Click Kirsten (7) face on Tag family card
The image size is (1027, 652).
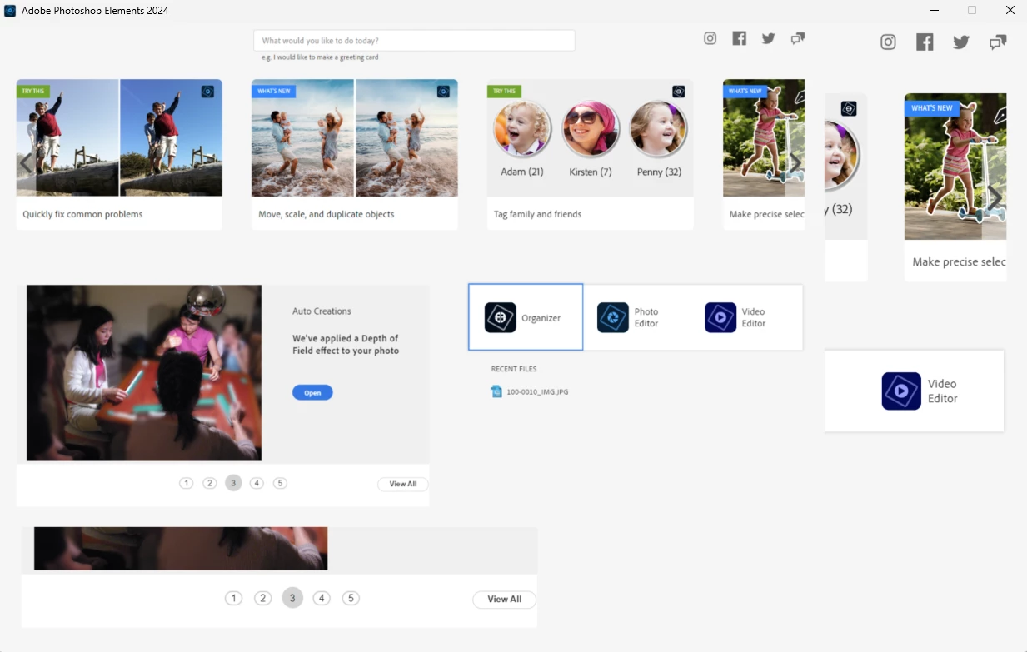tap(591, 128)
